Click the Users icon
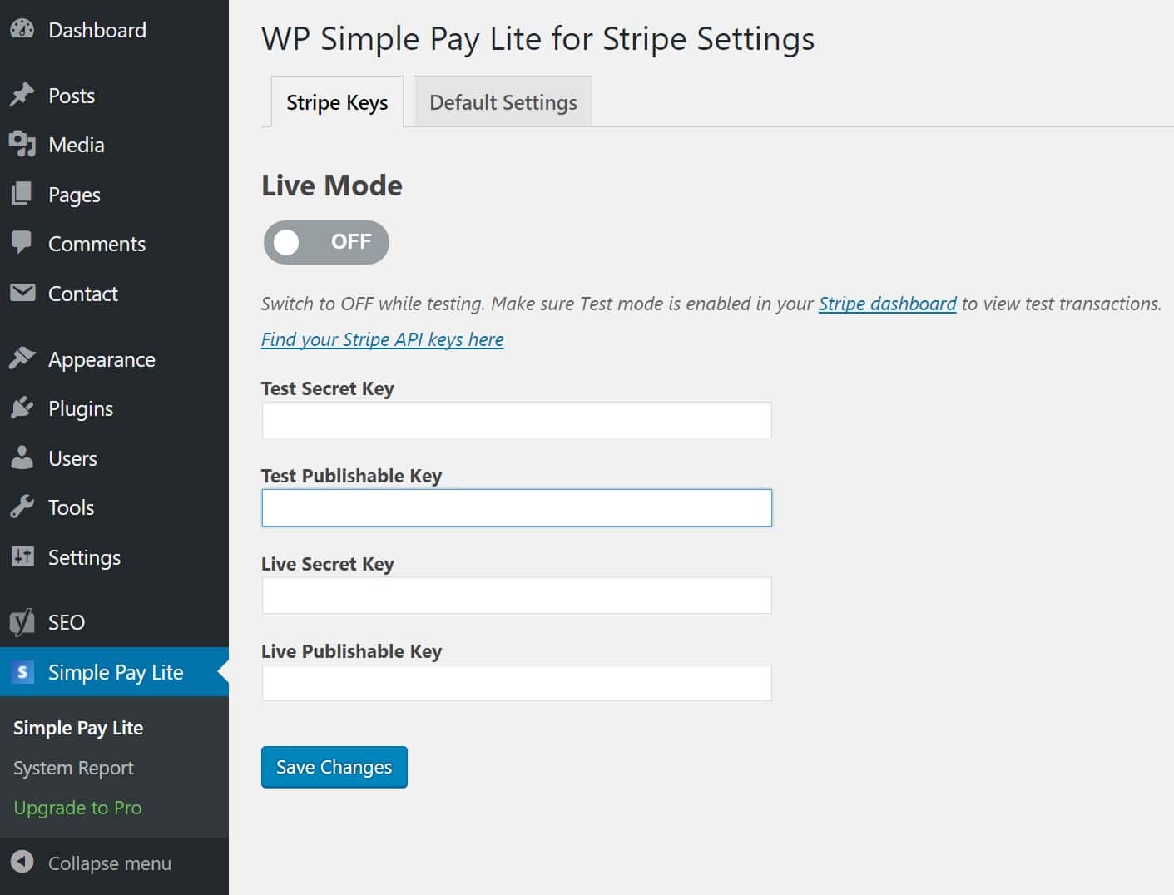 (23, 457)
